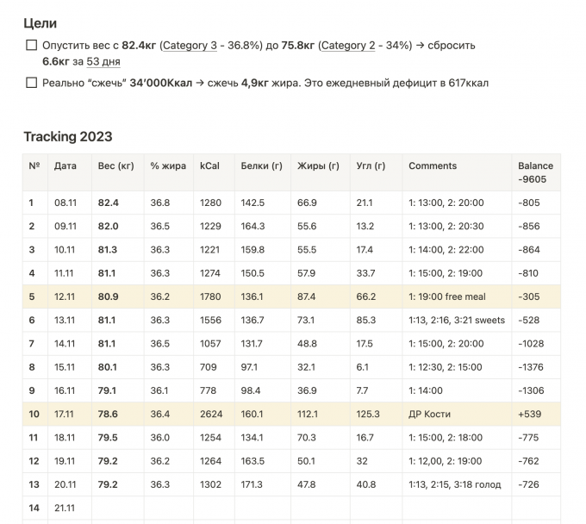
Task: Open the "Category 3" link
Action: point(190,45)
